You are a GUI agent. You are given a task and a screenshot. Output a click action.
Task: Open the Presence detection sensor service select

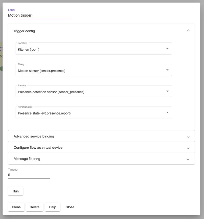pos(92,92)
